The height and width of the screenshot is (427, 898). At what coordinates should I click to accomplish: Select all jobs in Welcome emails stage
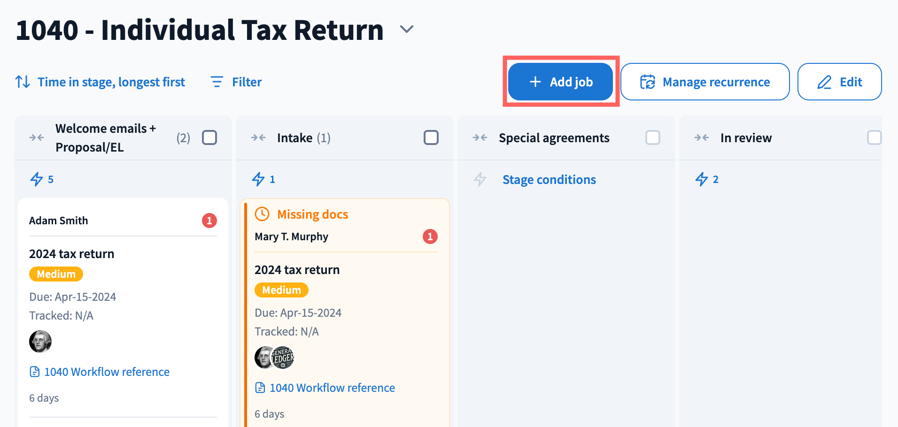coord(209,138)
